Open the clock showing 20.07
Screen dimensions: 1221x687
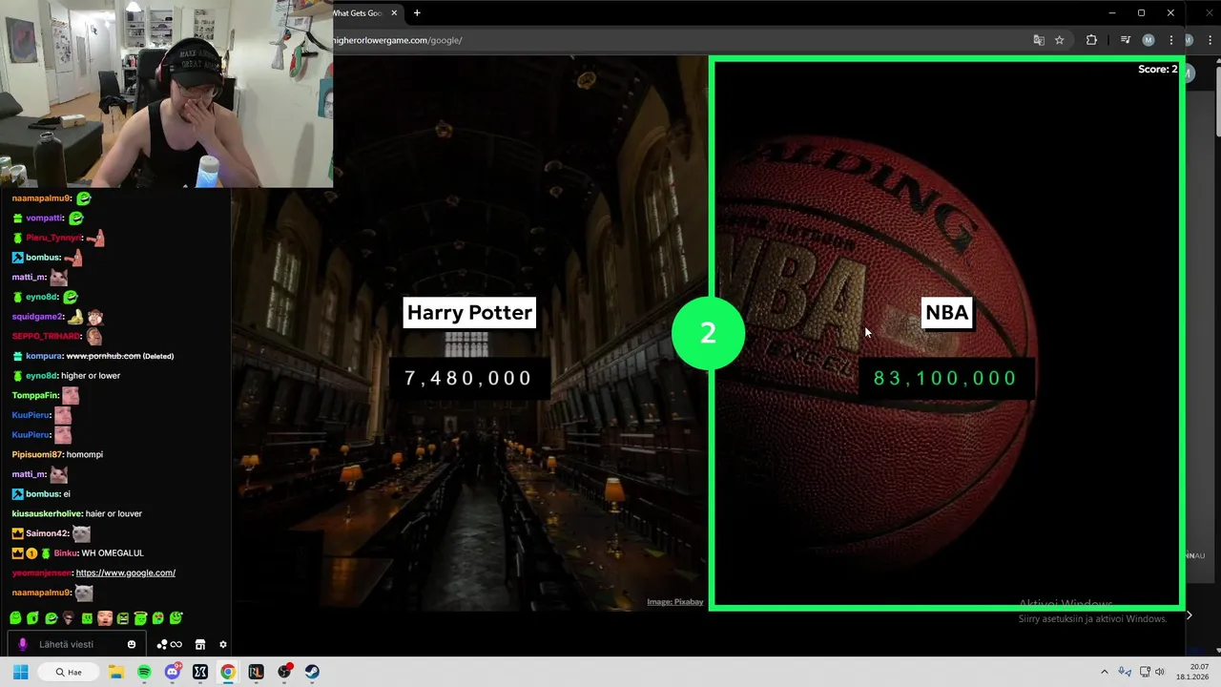point(1192,672)
